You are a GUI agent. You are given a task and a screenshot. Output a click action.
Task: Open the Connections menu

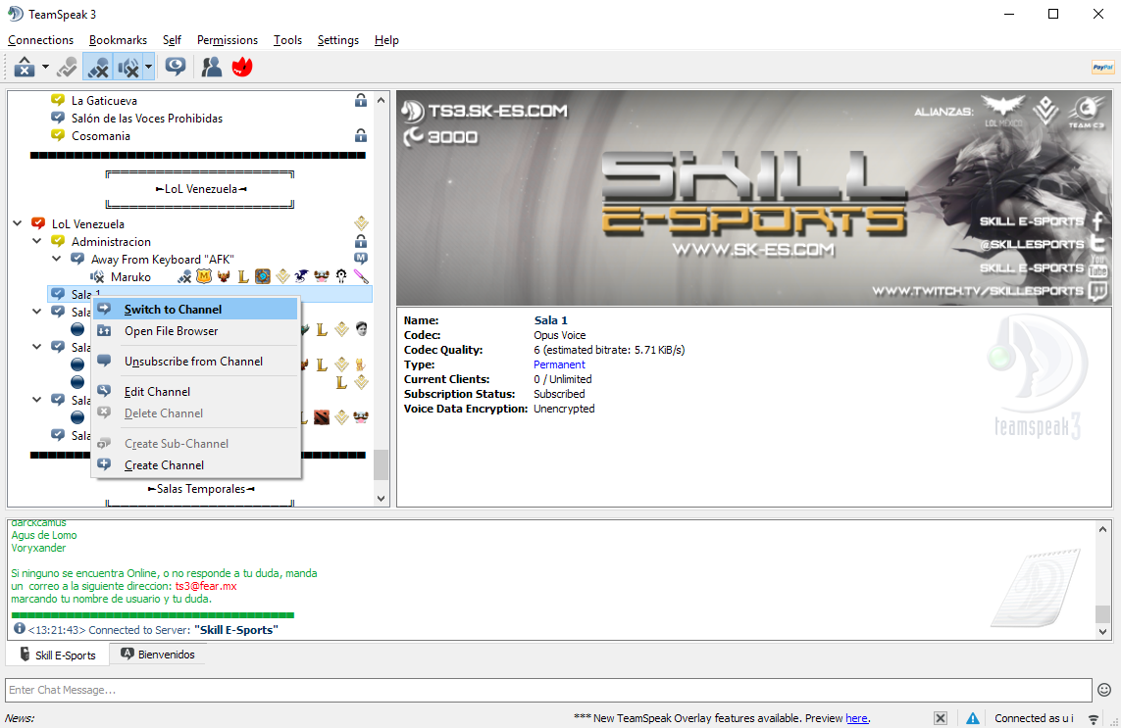[x=41, y=40]
